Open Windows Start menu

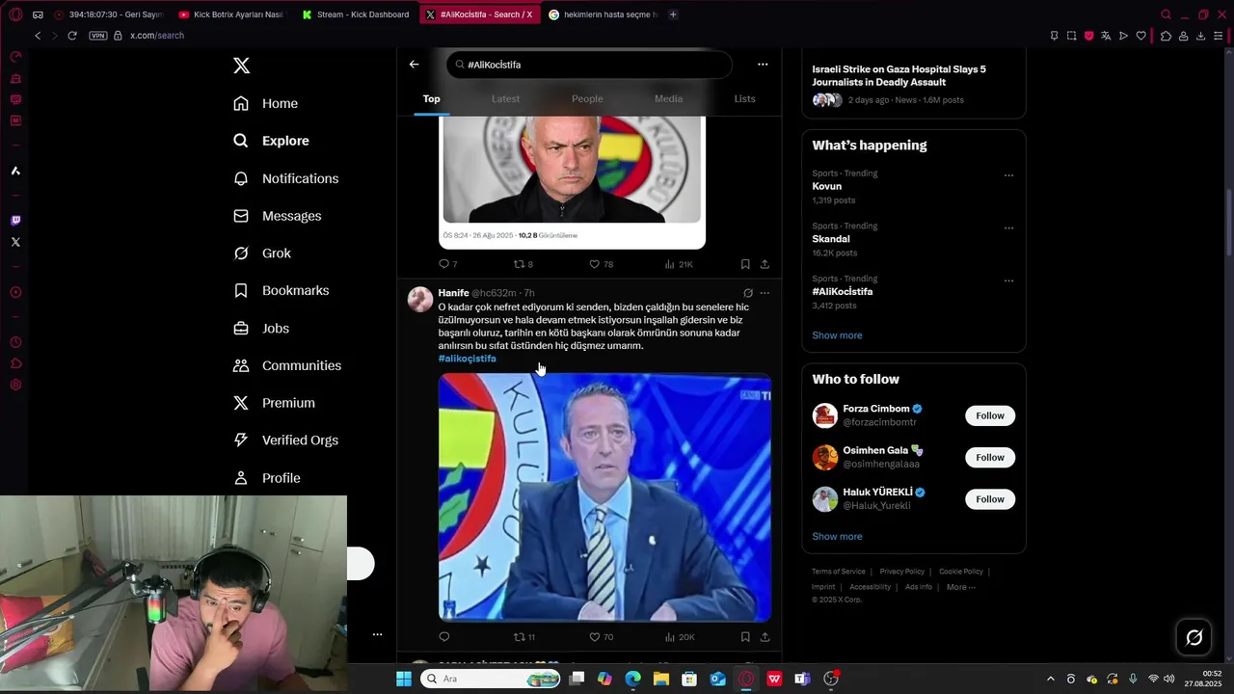404,679
